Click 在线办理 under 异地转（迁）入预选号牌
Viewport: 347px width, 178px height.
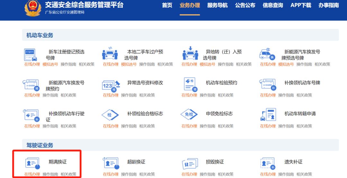pyautogui.click(x=189, y=64)
